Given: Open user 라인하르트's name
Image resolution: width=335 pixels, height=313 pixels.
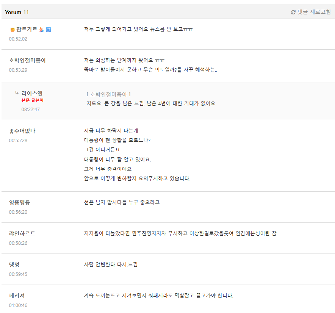Looking at the screenshot, I should [22, 233].
